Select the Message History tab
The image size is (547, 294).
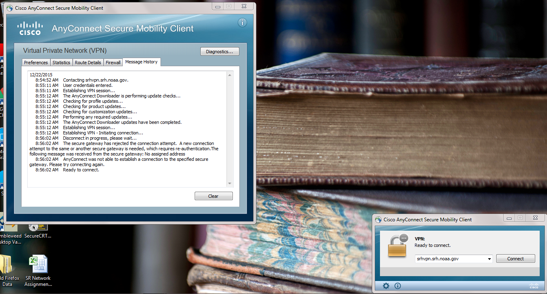coord(141,62)
